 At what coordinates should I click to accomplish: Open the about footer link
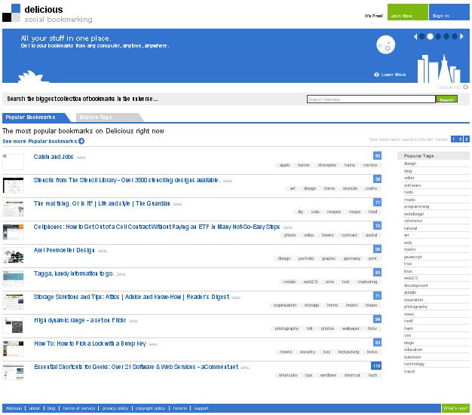(35, 408)
